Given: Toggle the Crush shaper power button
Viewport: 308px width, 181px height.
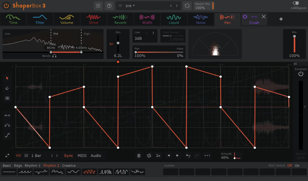Looking at the screenshot, I should pos(245,16).
